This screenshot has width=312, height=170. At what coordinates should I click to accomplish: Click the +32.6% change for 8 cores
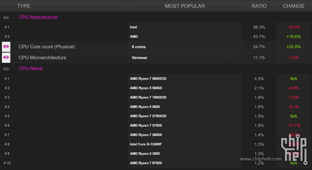pos(294,47)
